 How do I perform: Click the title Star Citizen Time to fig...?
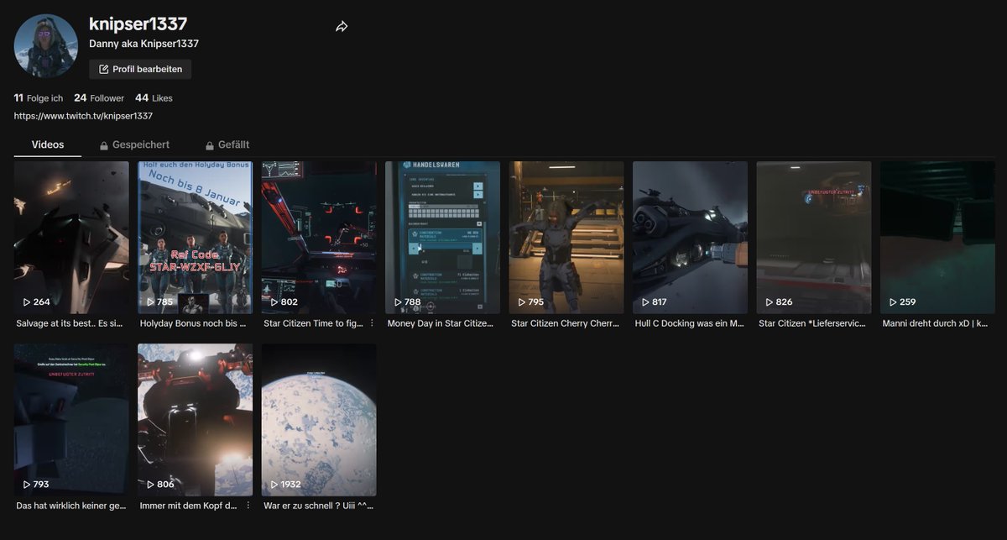click(313, 323)
